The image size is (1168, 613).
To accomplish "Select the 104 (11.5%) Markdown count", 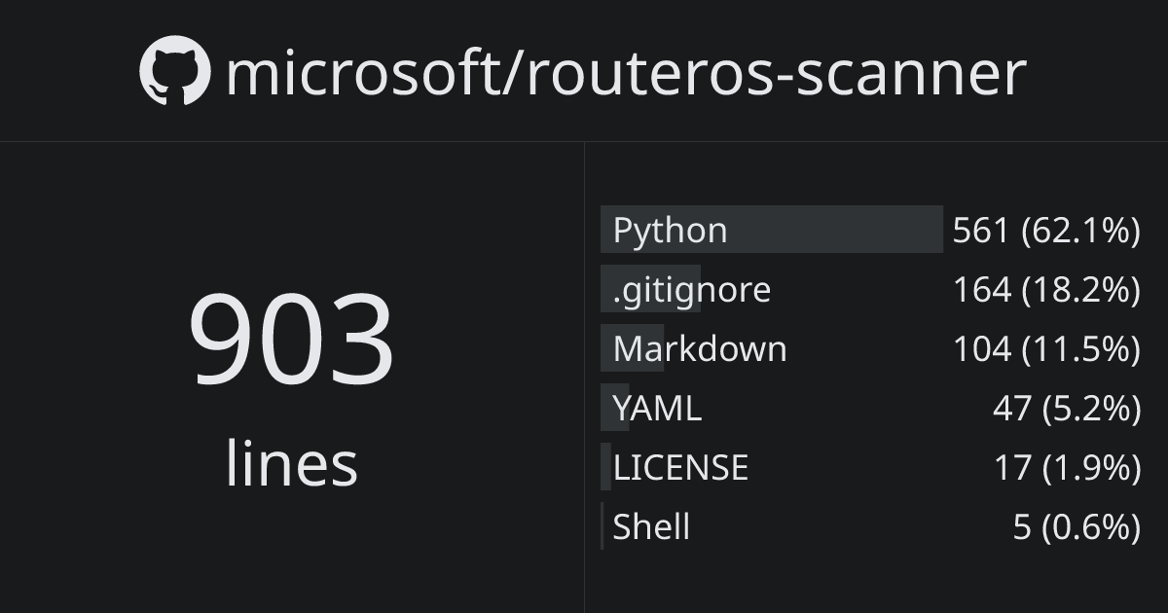I will click(1046, 348).
